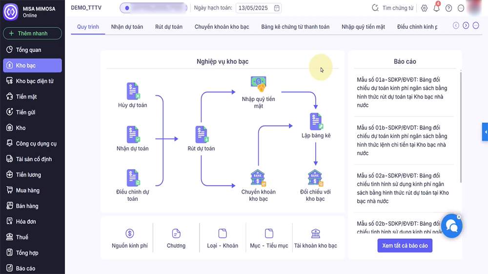488x274 pixels.
Task: Open the settings gear icon
Action: 425,8
